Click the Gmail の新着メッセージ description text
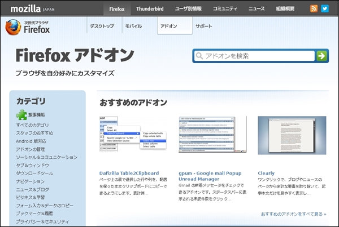This screenshot has height=227, width=339. [x=212, y=192]
